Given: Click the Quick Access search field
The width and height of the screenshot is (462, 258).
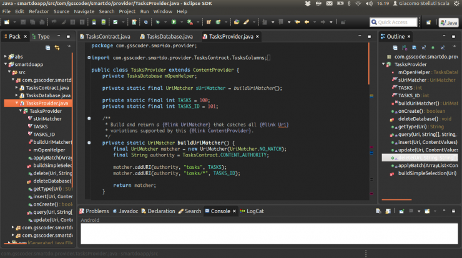Looking at the screenshot, I should point(394,22).
